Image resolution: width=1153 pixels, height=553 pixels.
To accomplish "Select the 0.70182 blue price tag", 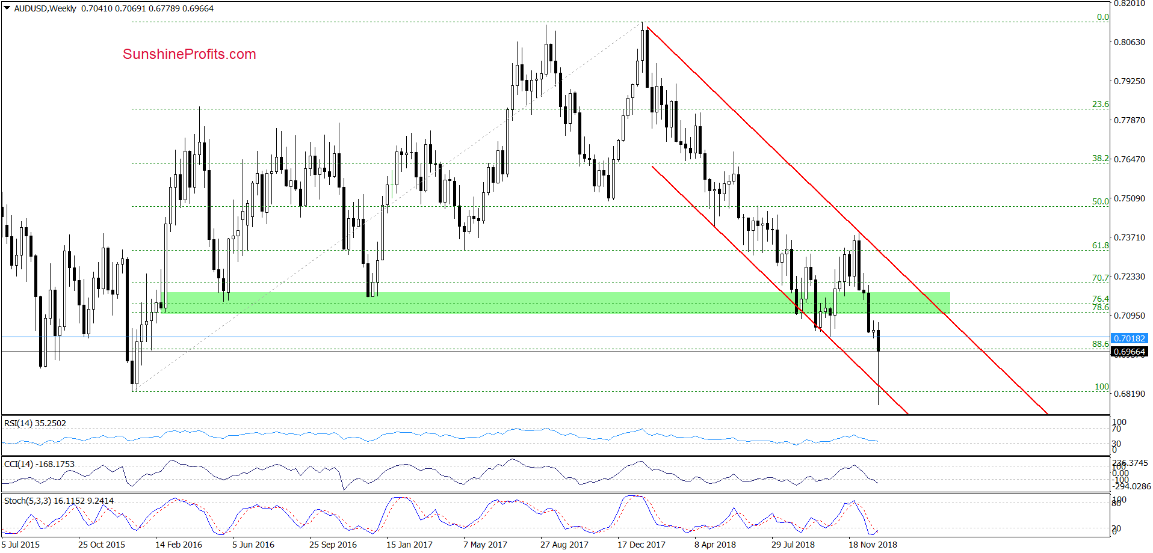I will pos(1130,338).
